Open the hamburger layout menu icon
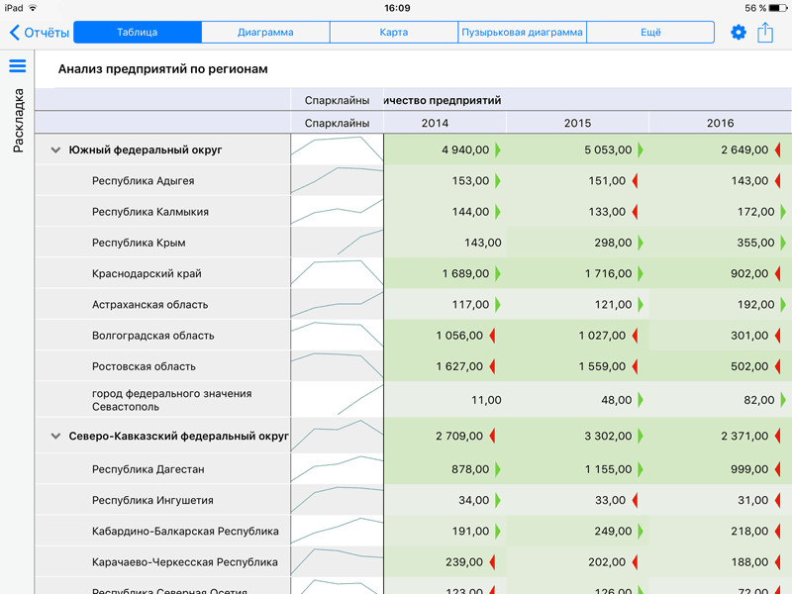 (x=17, y=66)
